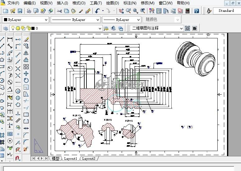
Task: Click the 3D pulley model view in the drawing
Action: coord(195,59)
